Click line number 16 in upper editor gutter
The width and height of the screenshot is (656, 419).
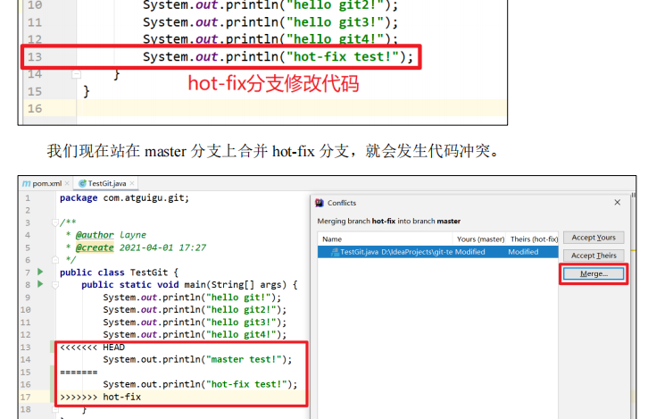35,108
